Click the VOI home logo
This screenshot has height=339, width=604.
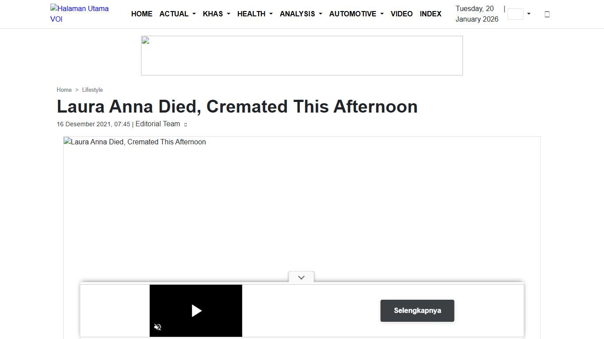80,14
